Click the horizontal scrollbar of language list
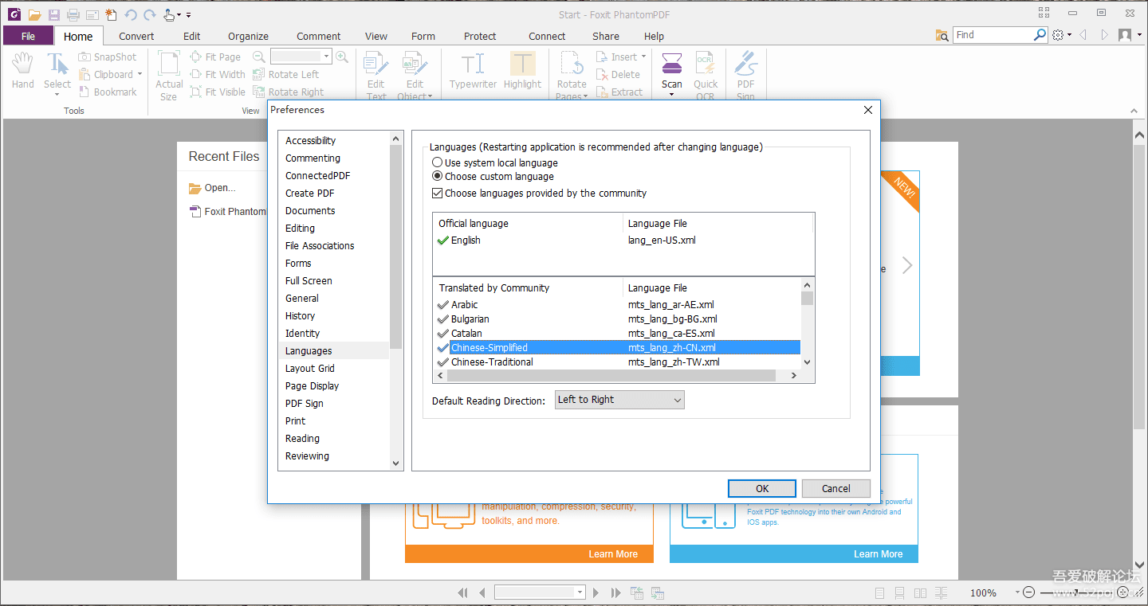This screenshot has height=606, width=1148. [611, 375]
